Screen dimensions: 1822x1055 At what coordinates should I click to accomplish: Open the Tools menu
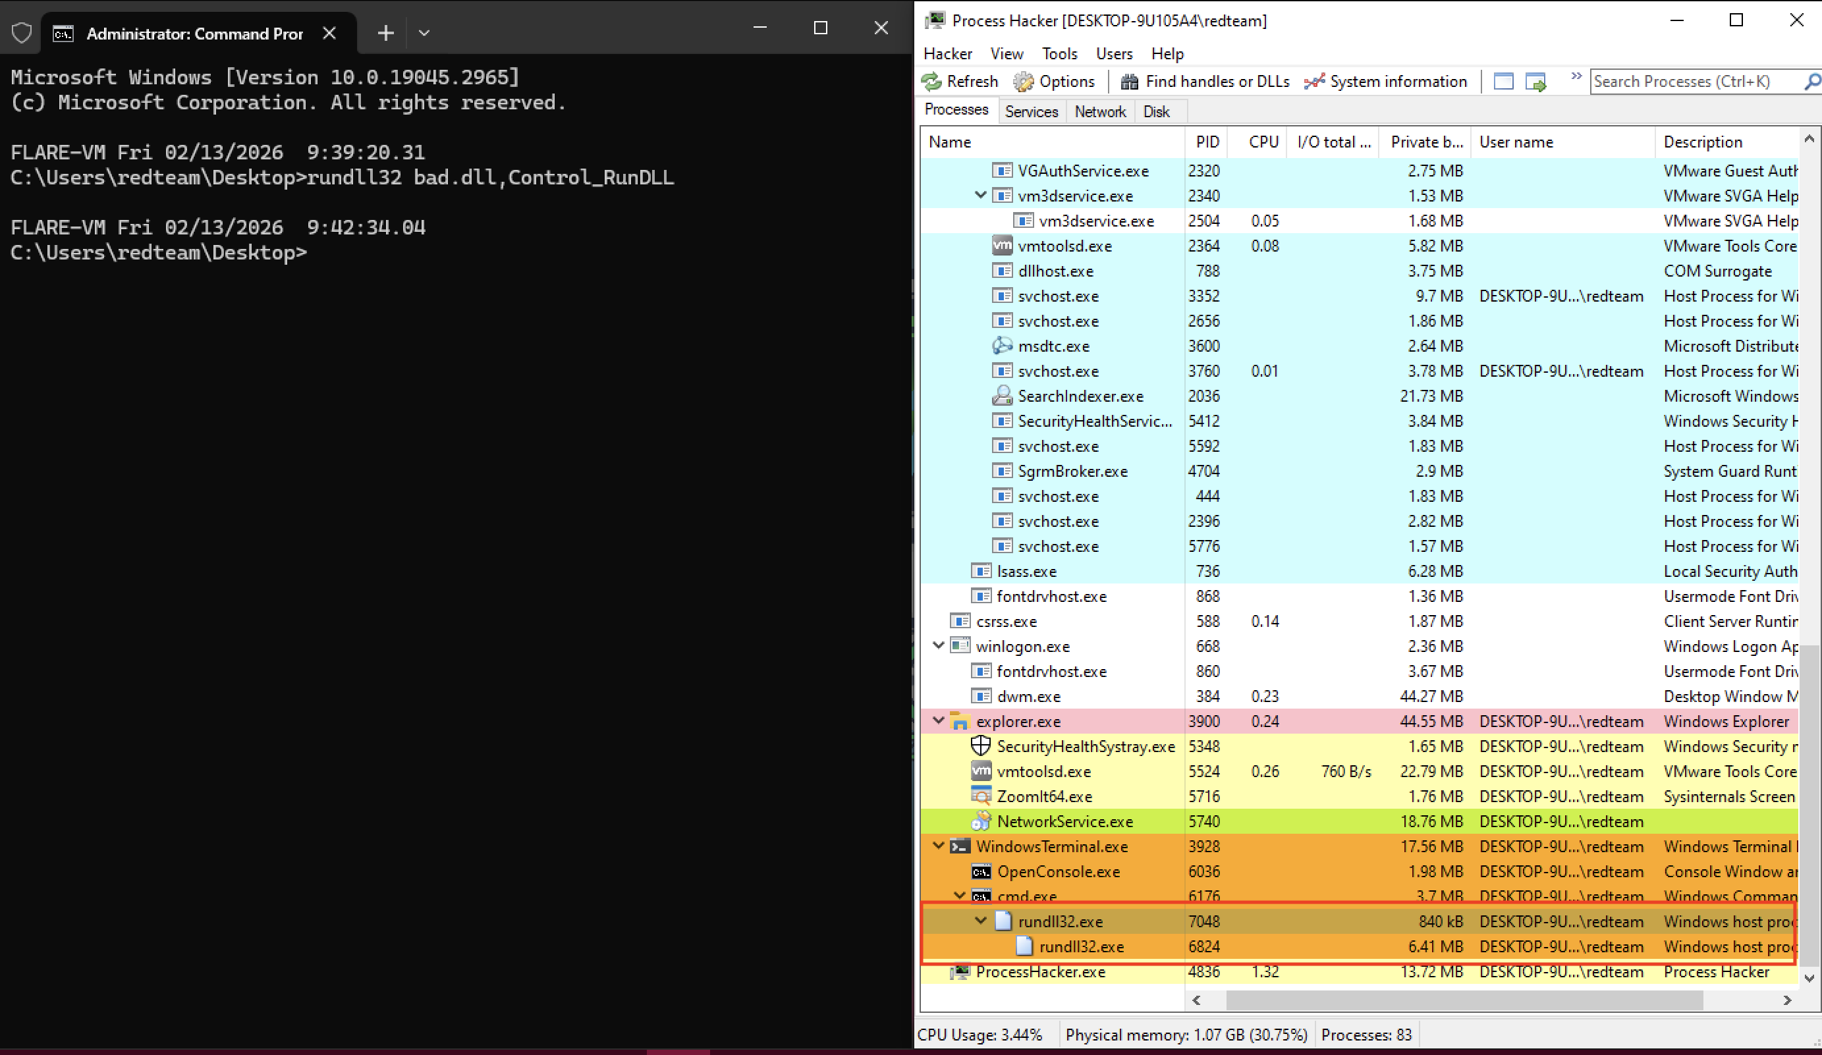click(1059, 53)
